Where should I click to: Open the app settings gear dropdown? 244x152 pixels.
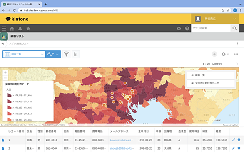[225, 54]
